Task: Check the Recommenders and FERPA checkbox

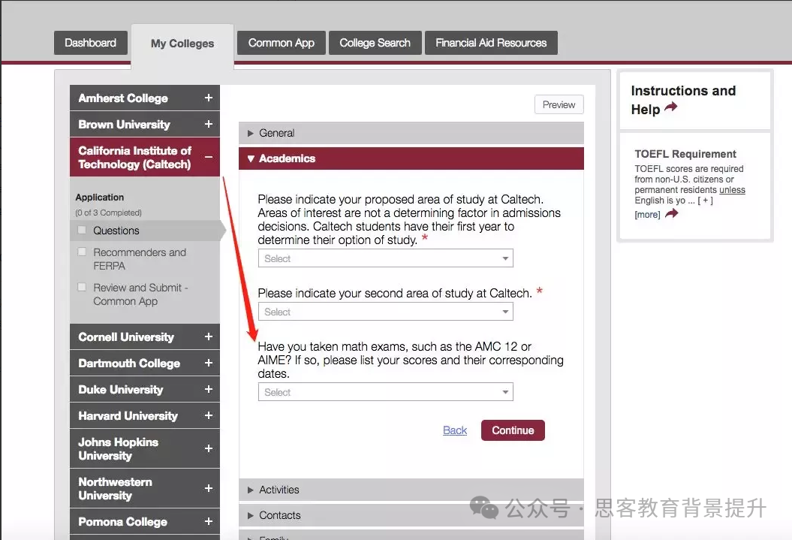Action: (83, 252)
